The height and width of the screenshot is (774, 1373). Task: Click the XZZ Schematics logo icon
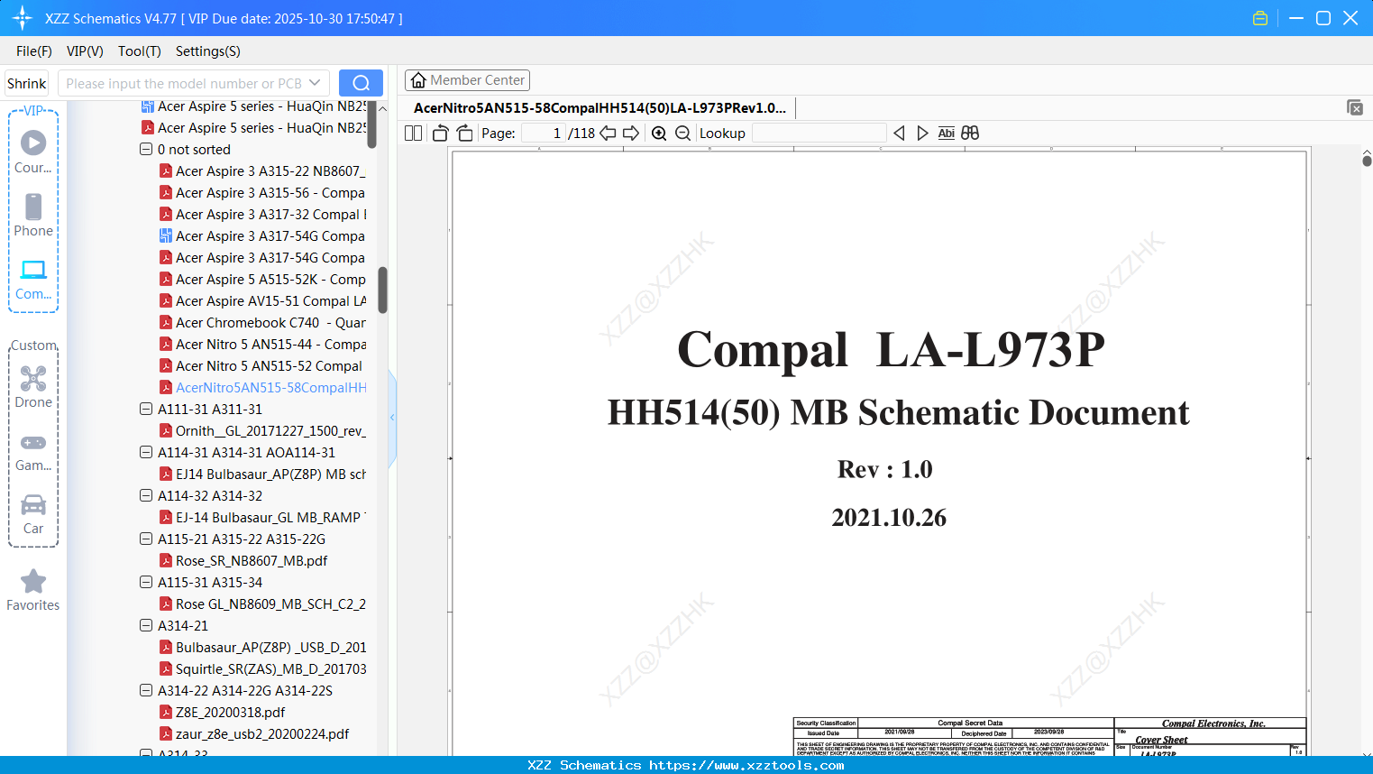tap(23, 18)
